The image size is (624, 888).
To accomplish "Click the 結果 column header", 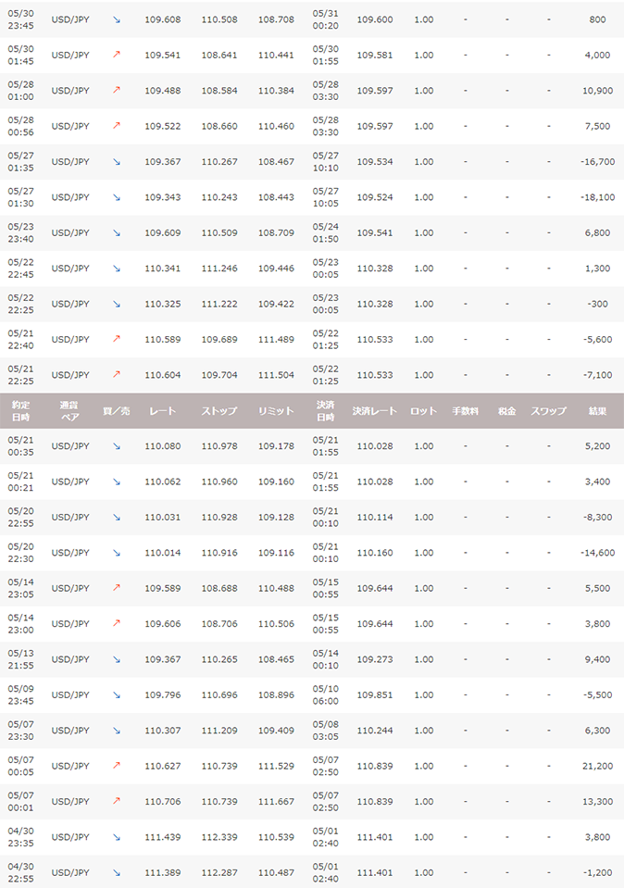I will click(597, 410).
